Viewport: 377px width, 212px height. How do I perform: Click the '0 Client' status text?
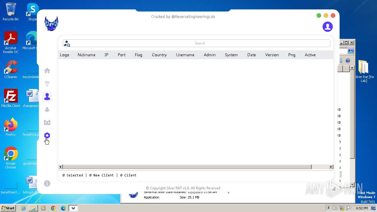point(128,175)
